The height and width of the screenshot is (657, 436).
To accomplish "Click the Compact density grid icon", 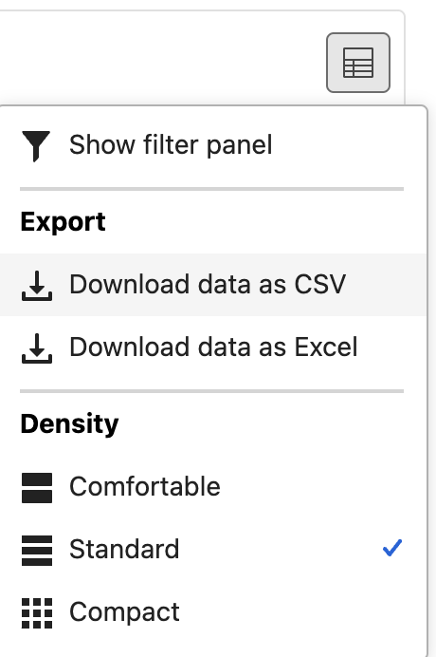I will coord(37,613).
